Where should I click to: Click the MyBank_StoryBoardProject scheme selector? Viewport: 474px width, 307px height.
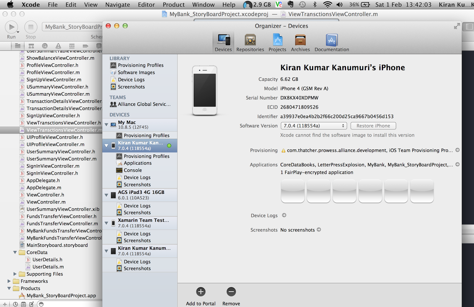pos(72,27)
